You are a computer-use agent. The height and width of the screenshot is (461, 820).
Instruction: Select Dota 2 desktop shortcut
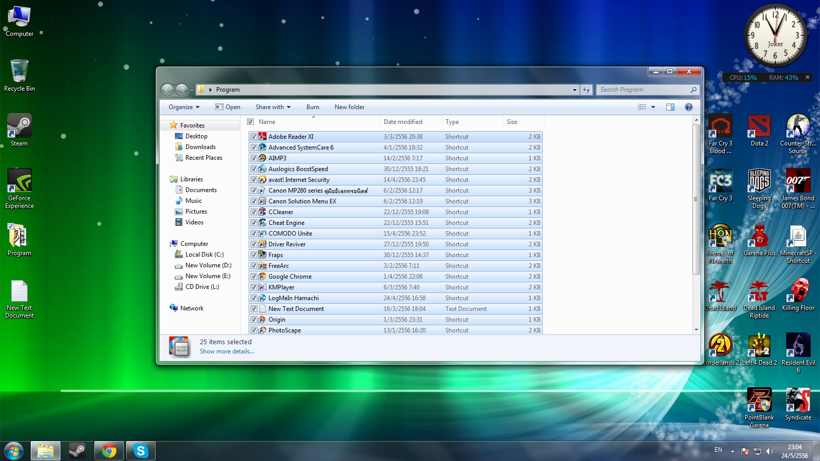pos(759,130)
